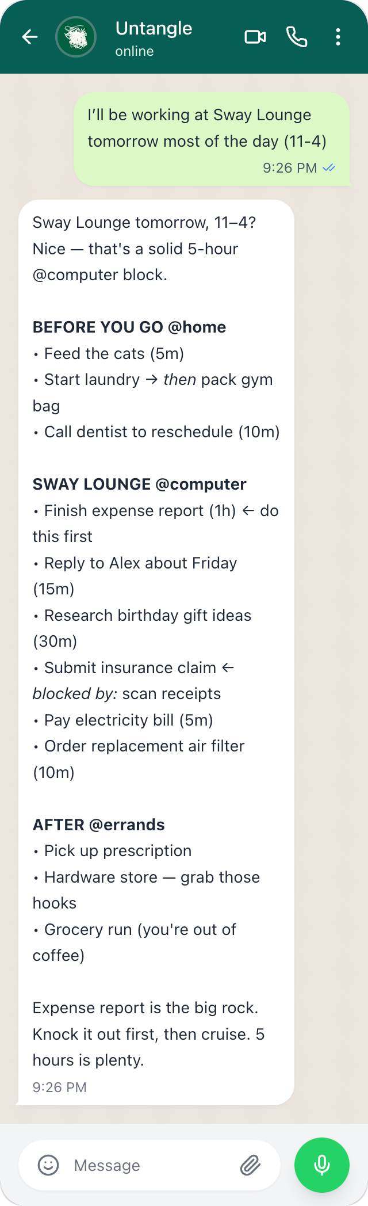The height and width of the screenshot is (1206, 368).
Task: Start a voice call with Untangle
Action: [297, 37]
